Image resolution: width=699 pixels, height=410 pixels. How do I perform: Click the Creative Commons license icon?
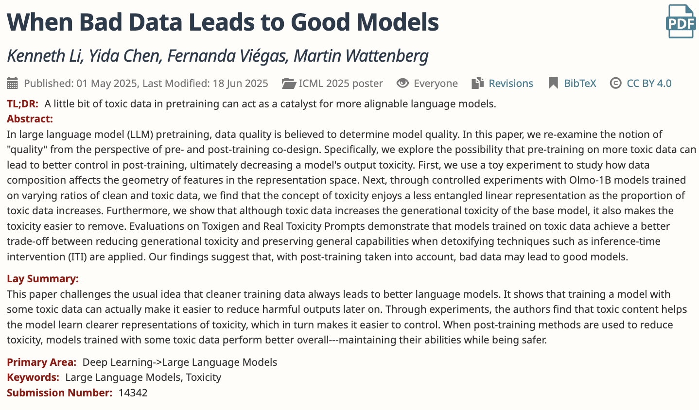point(615,84)
